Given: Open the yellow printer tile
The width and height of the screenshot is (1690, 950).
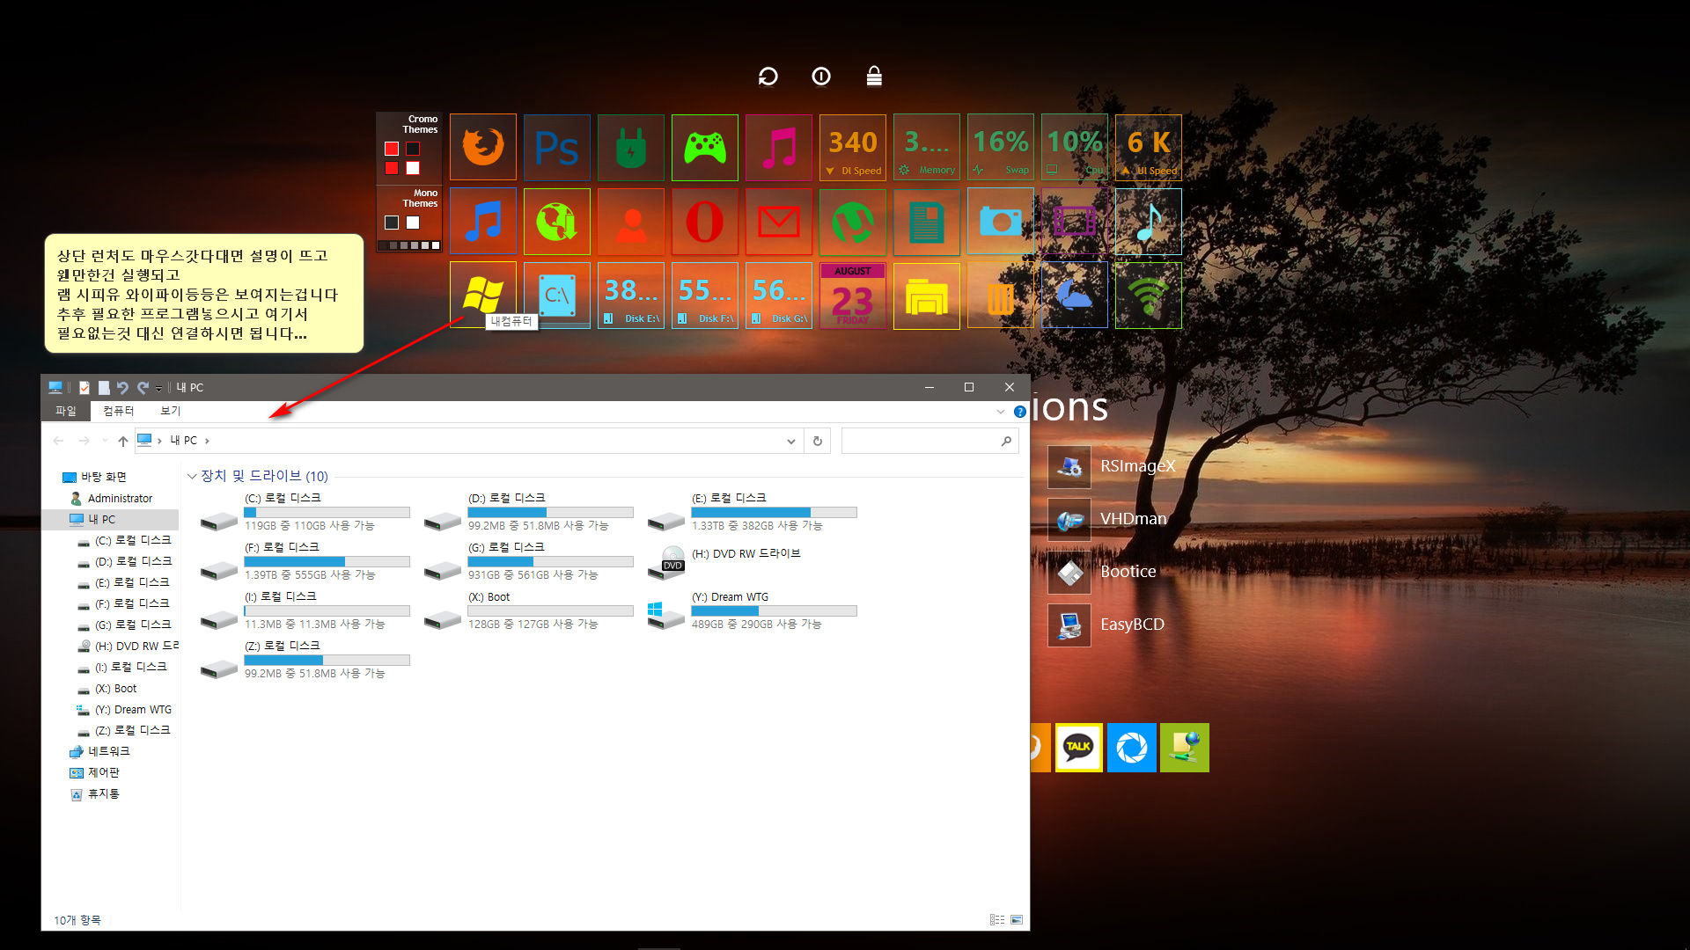Looking at the screenshot, I should click(x=926, y=296).
